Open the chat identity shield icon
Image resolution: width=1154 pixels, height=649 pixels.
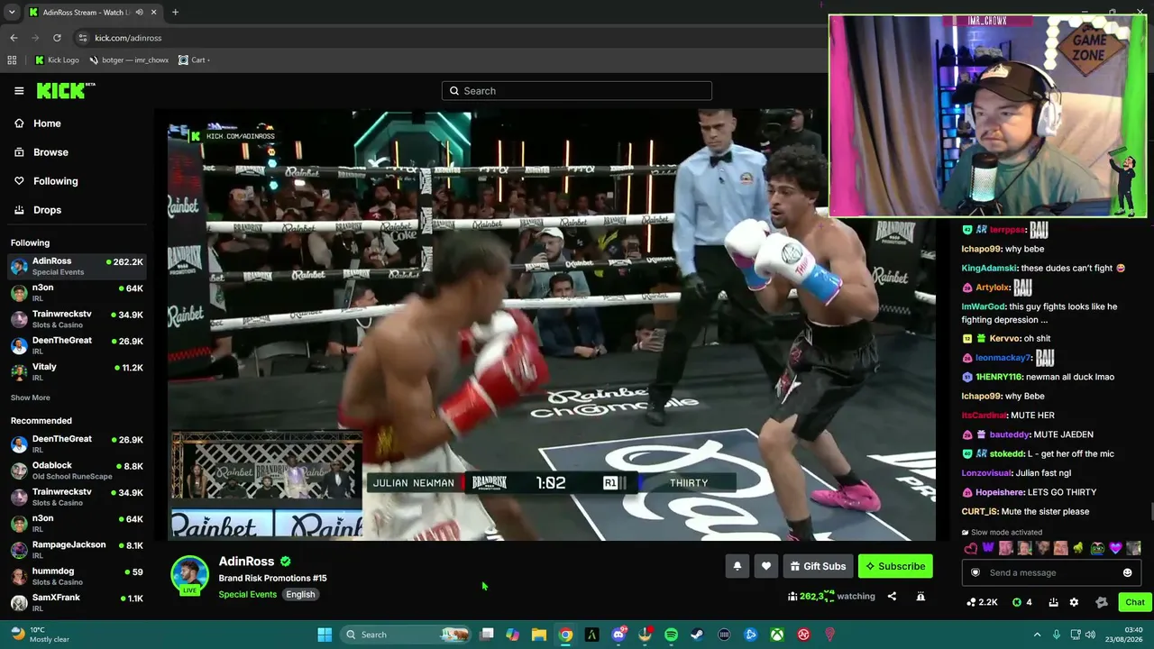pos(975,572)
